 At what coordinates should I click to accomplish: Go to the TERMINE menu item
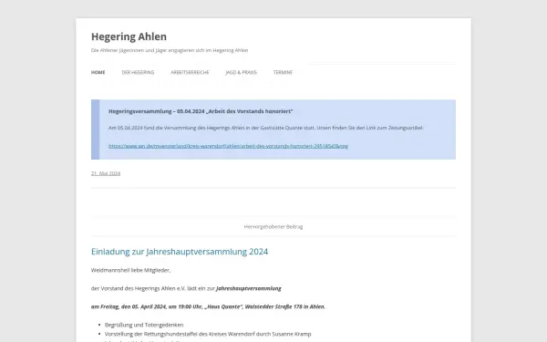pos(283,72)
